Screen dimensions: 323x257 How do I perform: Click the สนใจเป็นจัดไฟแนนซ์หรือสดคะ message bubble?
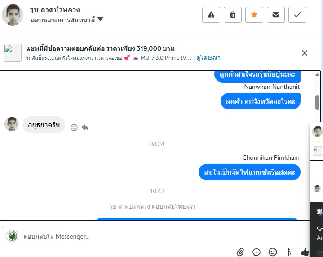[x=249, y=172]
